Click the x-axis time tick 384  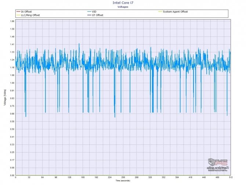point(177,177)
